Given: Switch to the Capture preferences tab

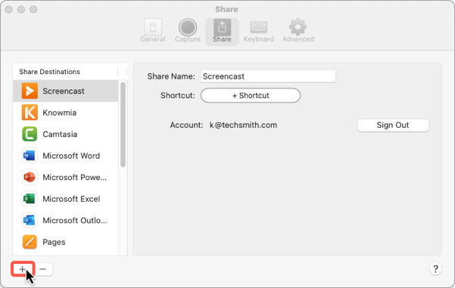Looking at the screenshot, I should tap(188, 31).
